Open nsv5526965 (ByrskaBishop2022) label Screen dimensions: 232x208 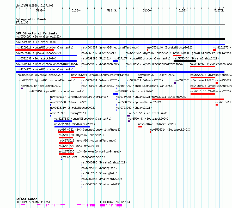click(148, 53)
